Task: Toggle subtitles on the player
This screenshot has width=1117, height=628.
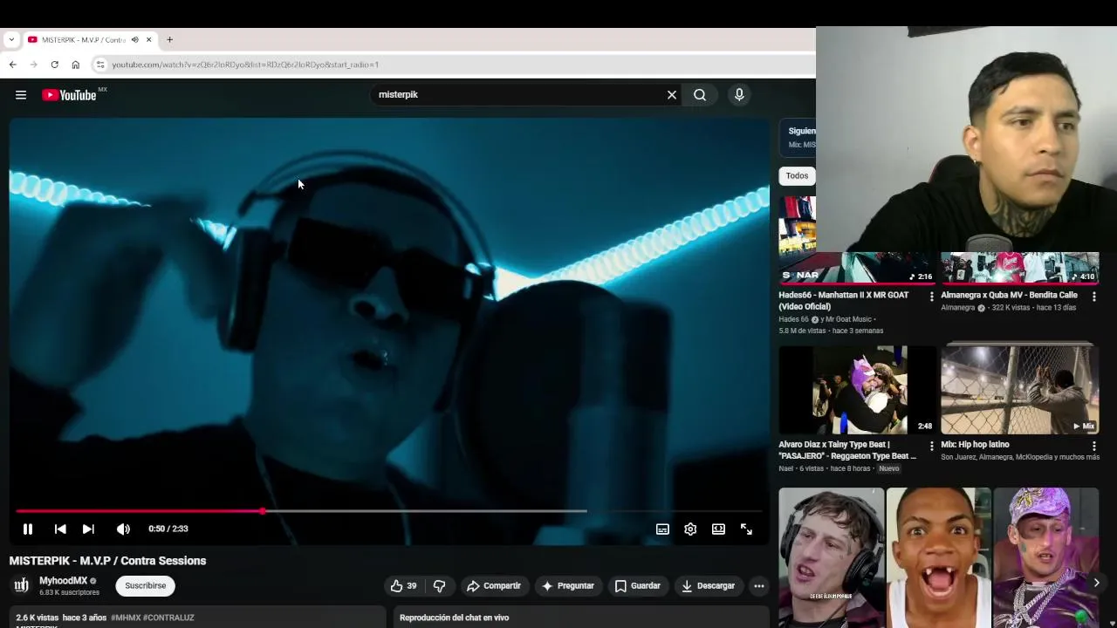Action: [x=662, y=529]
